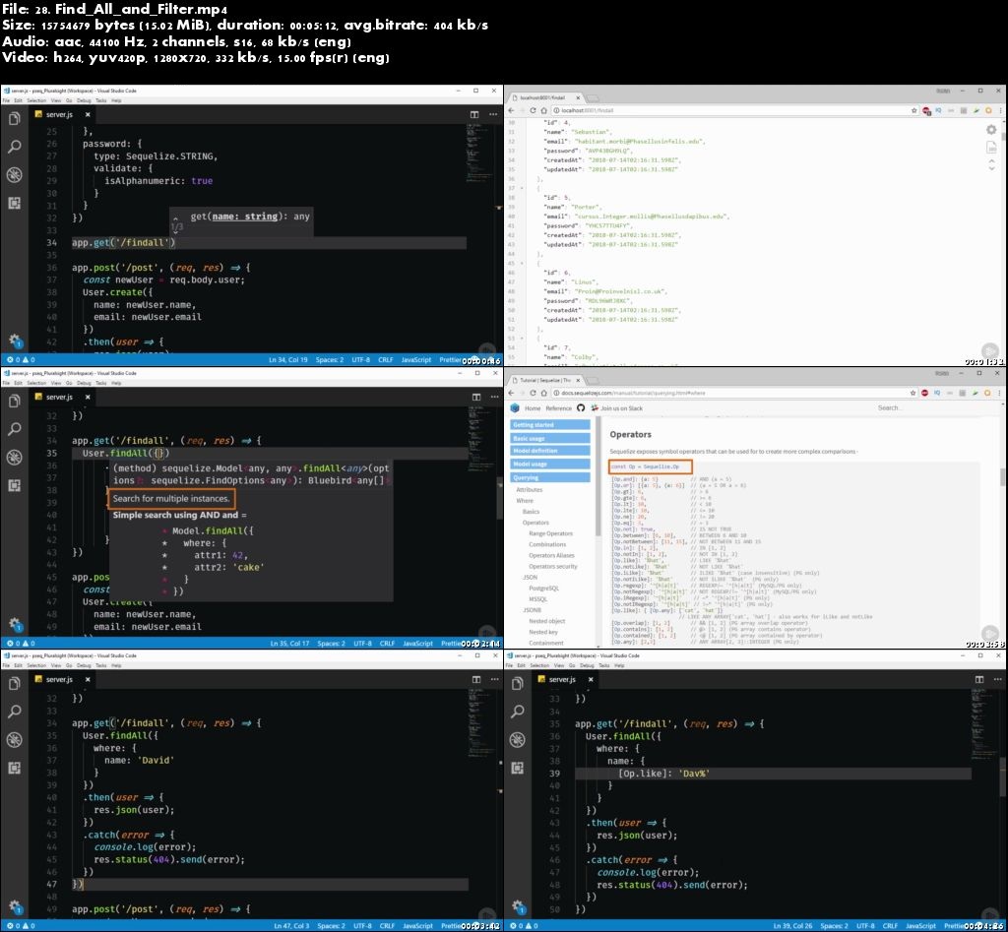Click the home icon in the localhost findall browser
Image resolution: width=1008 pixels, height=932 pixels.
click(543, 110)
